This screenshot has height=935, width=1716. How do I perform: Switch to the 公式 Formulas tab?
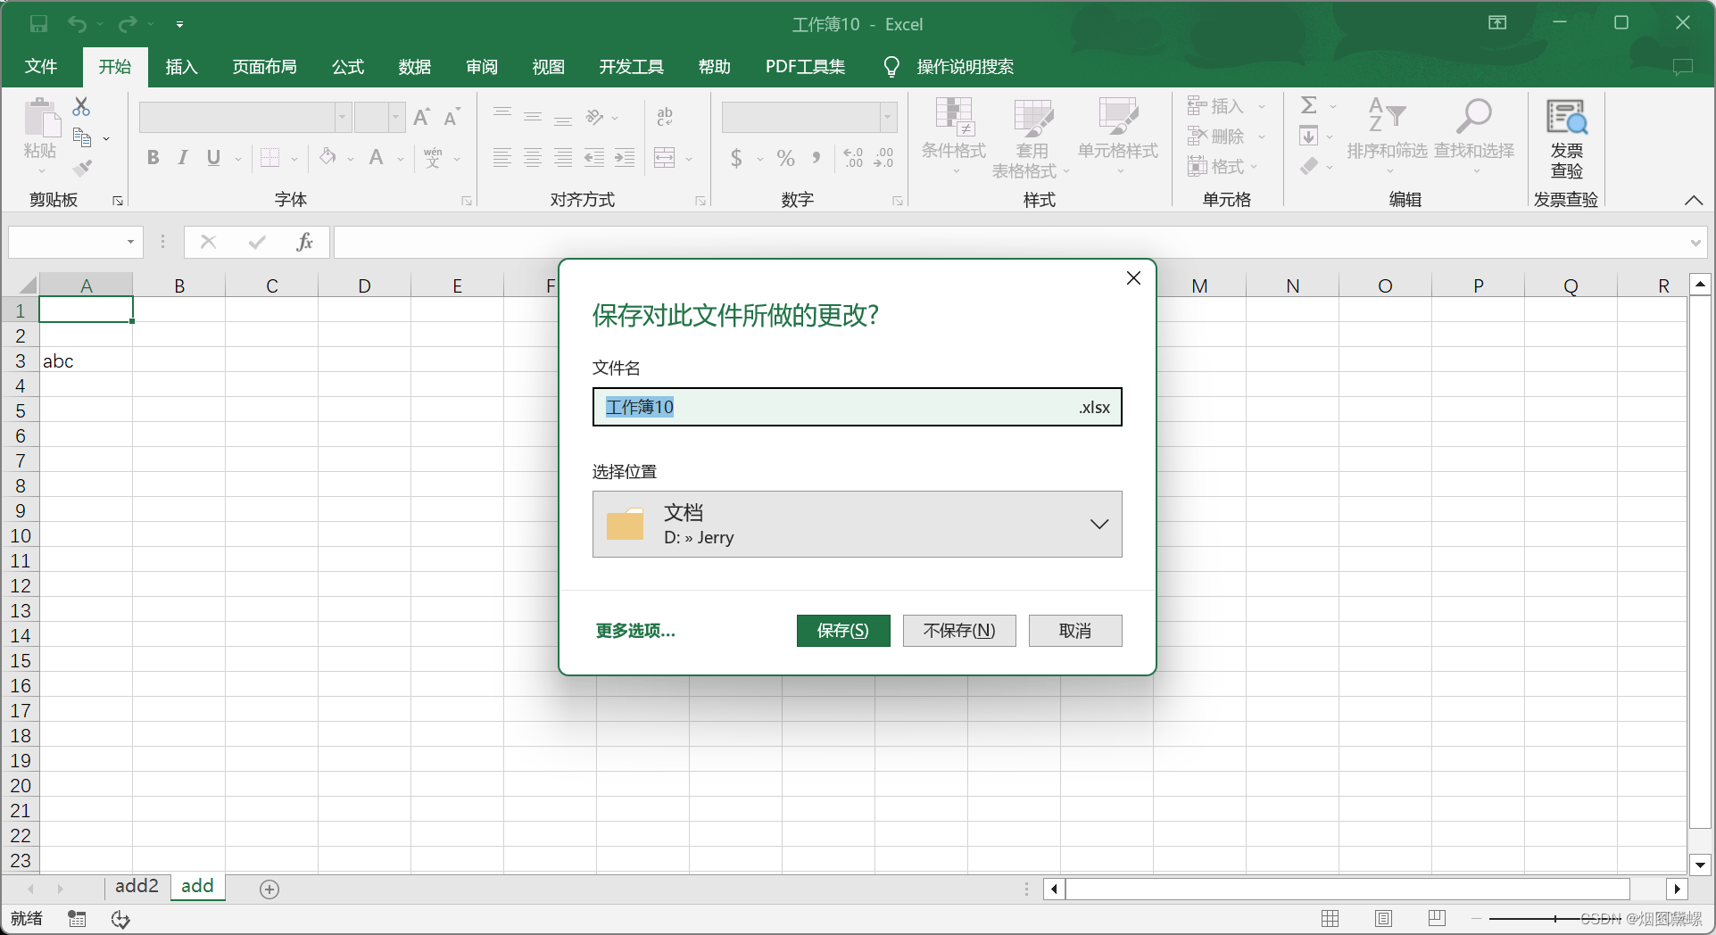pos(348,67)
